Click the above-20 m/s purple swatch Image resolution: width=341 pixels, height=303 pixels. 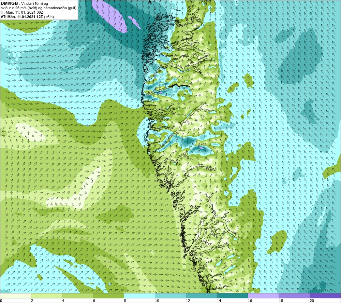[x=325, y=295]
